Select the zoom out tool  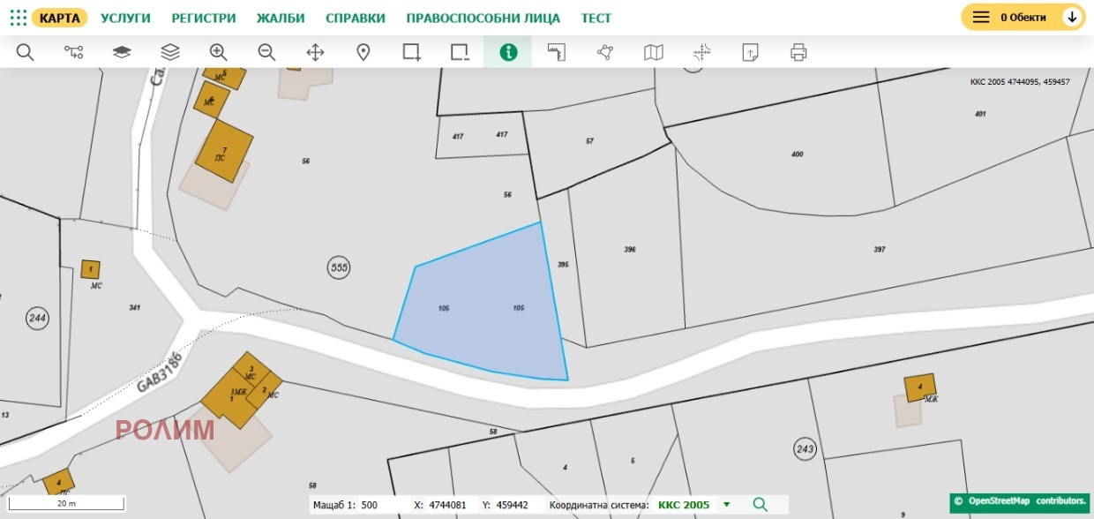tap(266, 52)
